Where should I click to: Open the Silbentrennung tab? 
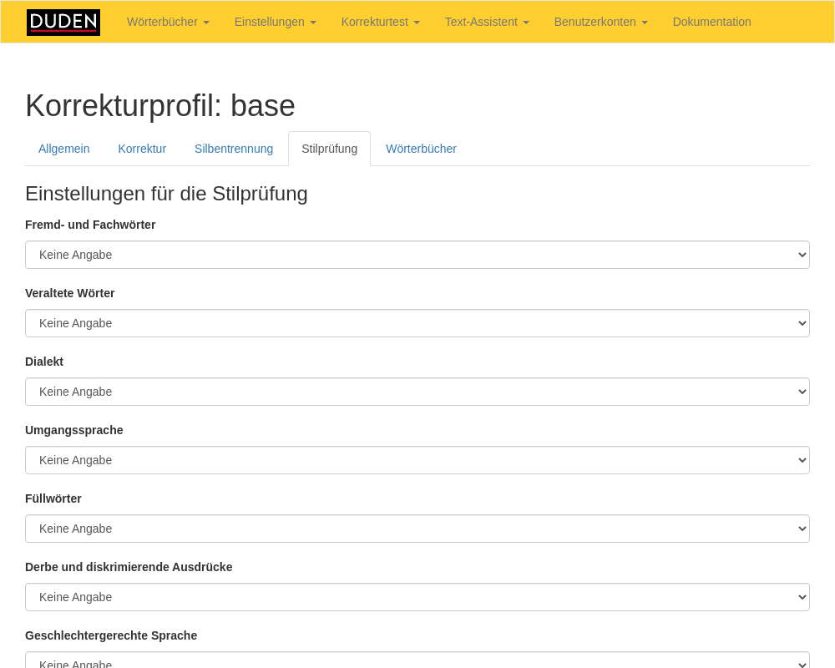click(234, 149)
